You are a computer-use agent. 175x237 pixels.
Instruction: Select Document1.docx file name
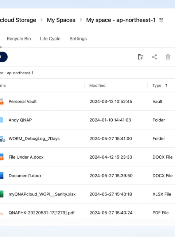25,176
